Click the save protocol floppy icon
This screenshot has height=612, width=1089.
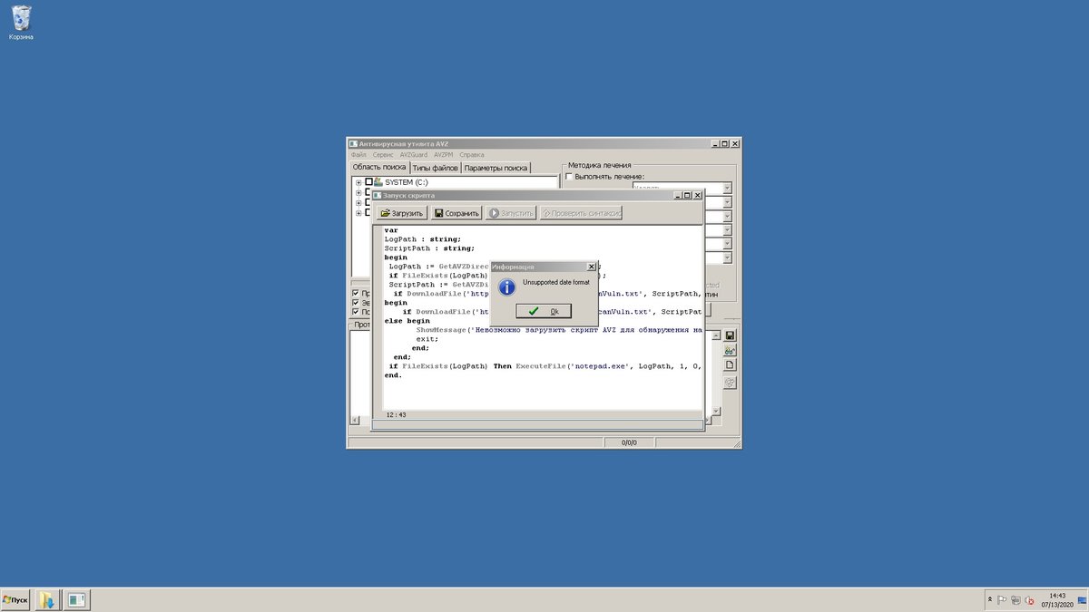click(x=730, y=335)
